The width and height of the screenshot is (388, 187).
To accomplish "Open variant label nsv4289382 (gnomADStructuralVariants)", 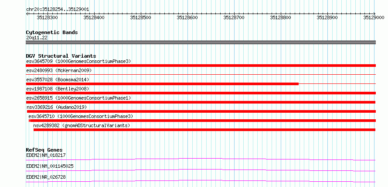I will tap(82, 125).
